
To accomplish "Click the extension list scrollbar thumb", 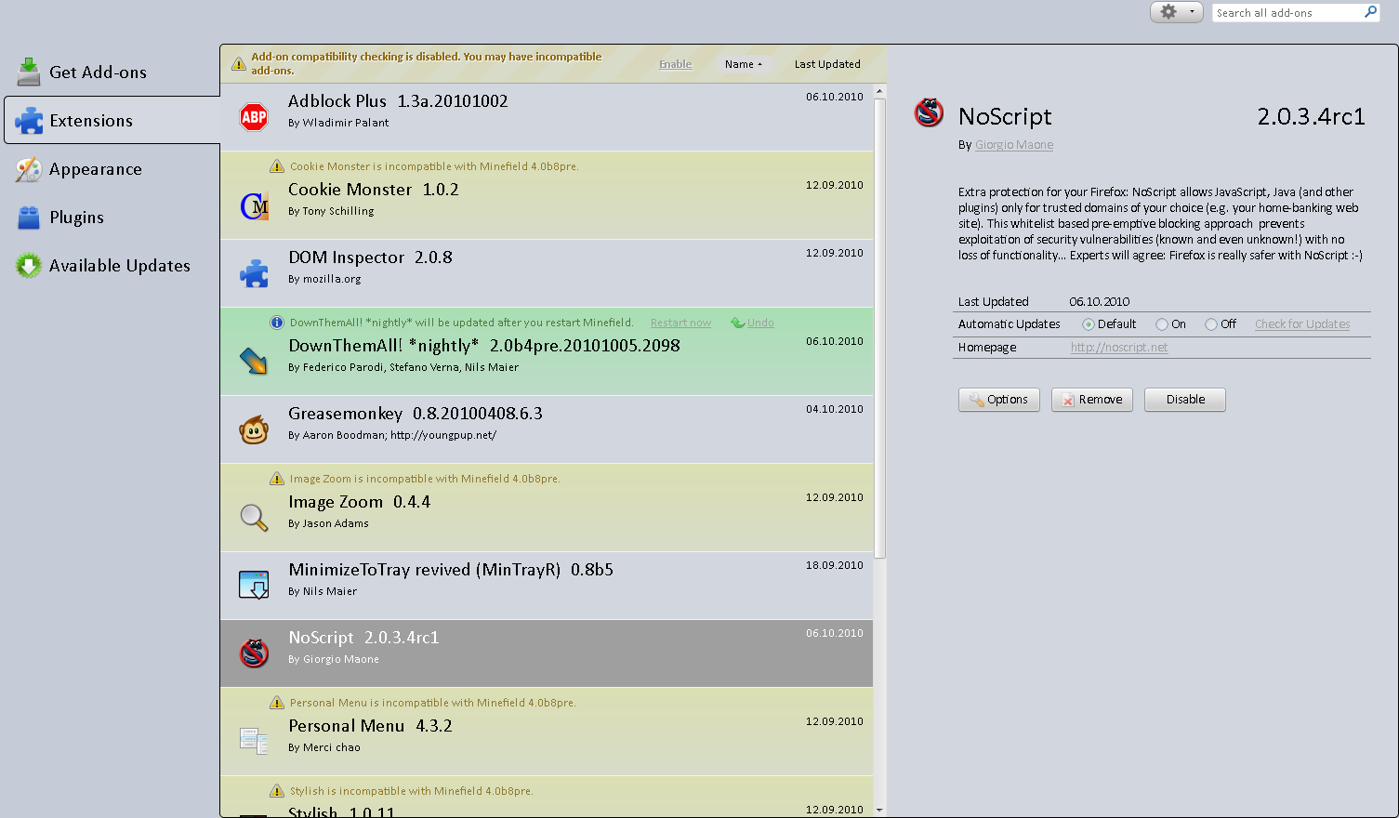I will pyautogui.click(x=879, y=328).
